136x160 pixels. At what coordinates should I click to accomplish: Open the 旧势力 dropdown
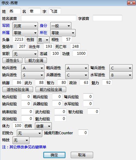coord(29,133)
